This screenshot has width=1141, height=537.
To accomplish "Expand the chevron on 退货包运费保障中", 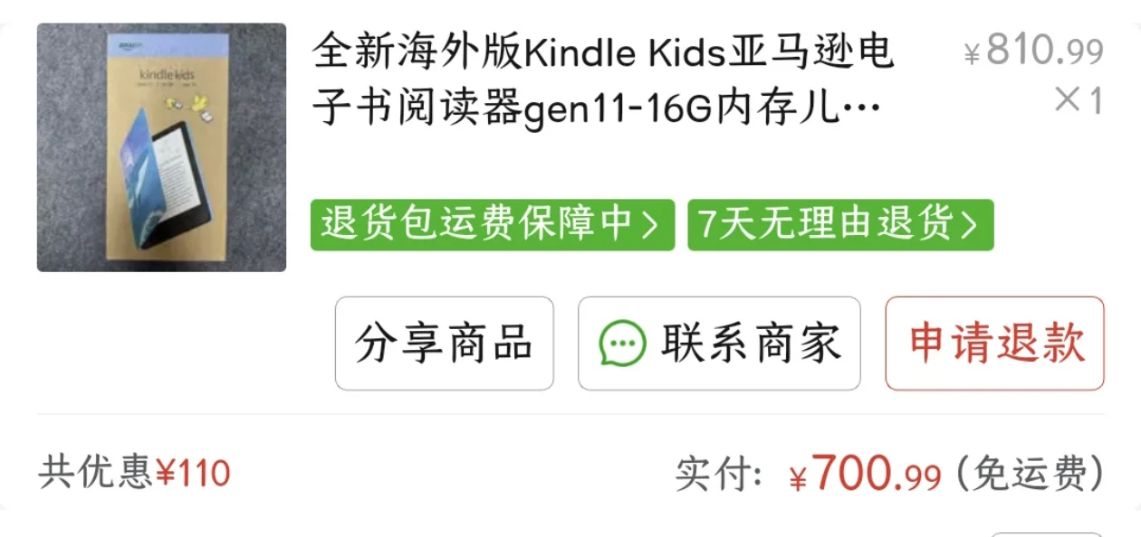I will pos(650,225).
